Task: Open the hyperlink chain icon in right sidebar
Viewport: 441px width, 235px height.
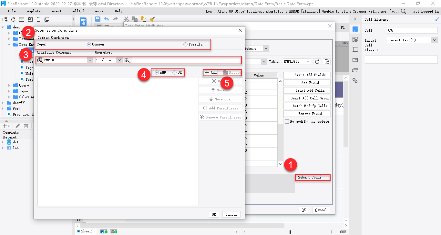Action: pyautogui.click(x=355, y=81)
